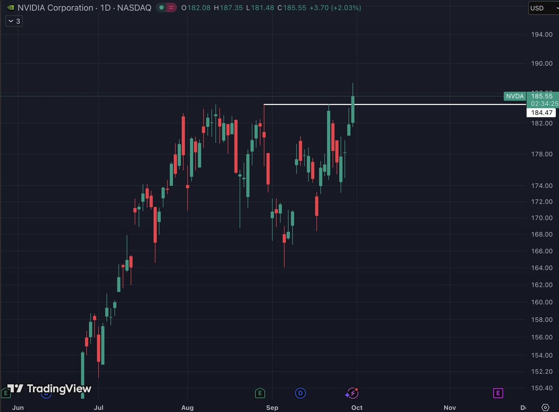Screen dimensions: 559x412
Task: Click the red data mode indicator icon
Action: pyautogui.click(x=171, y=8)
